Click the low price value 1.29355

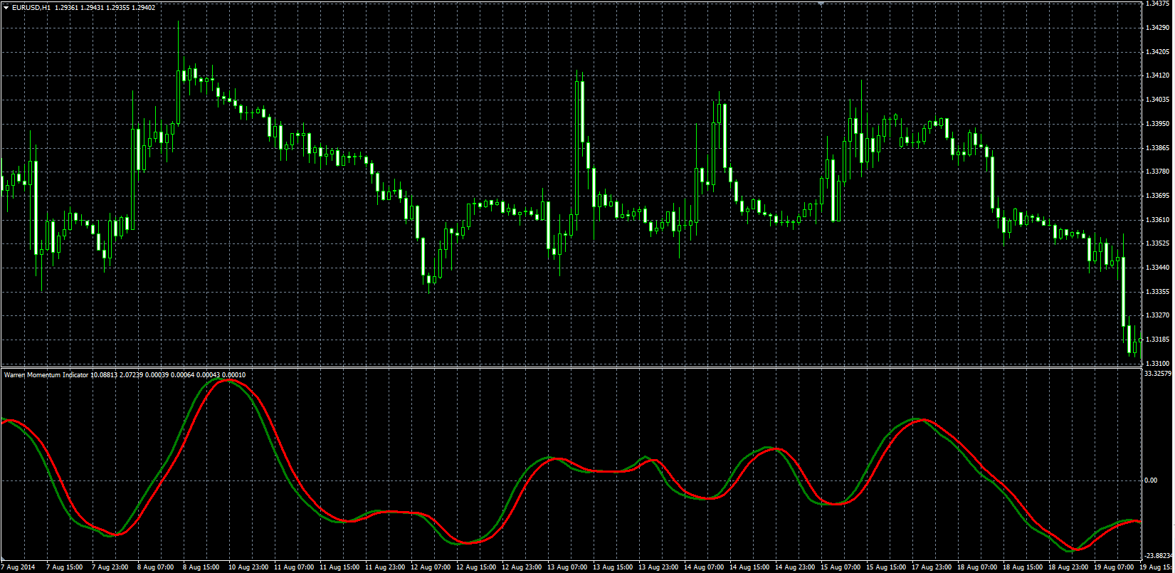click(118, 7)
